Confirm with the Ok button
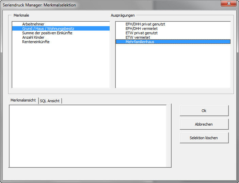The width and height of the screenshot is (239, 183). pos(204,111)
